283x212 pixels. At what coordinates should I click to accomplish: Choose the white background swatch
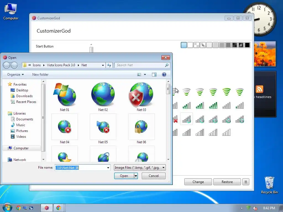point(190,45)
